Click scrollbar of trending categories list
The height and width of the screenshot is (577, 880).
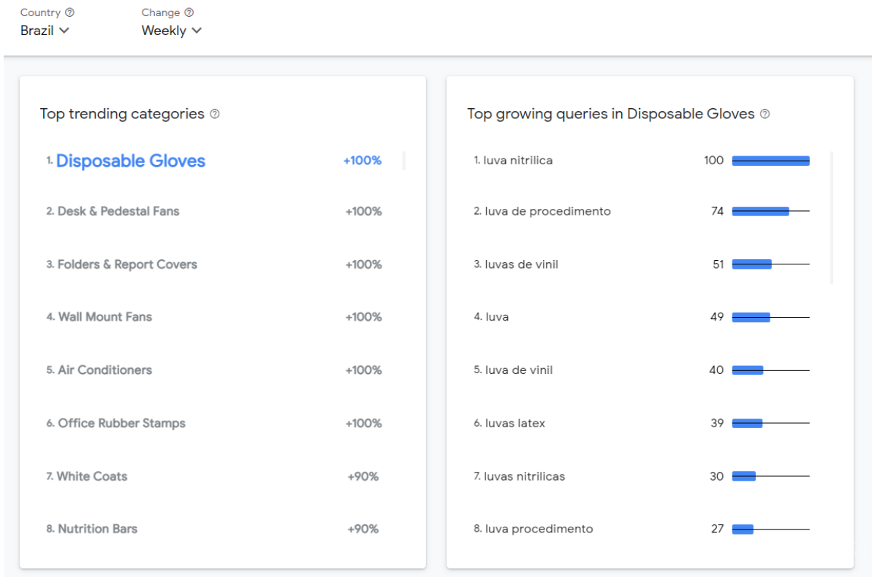coord(404,161)
